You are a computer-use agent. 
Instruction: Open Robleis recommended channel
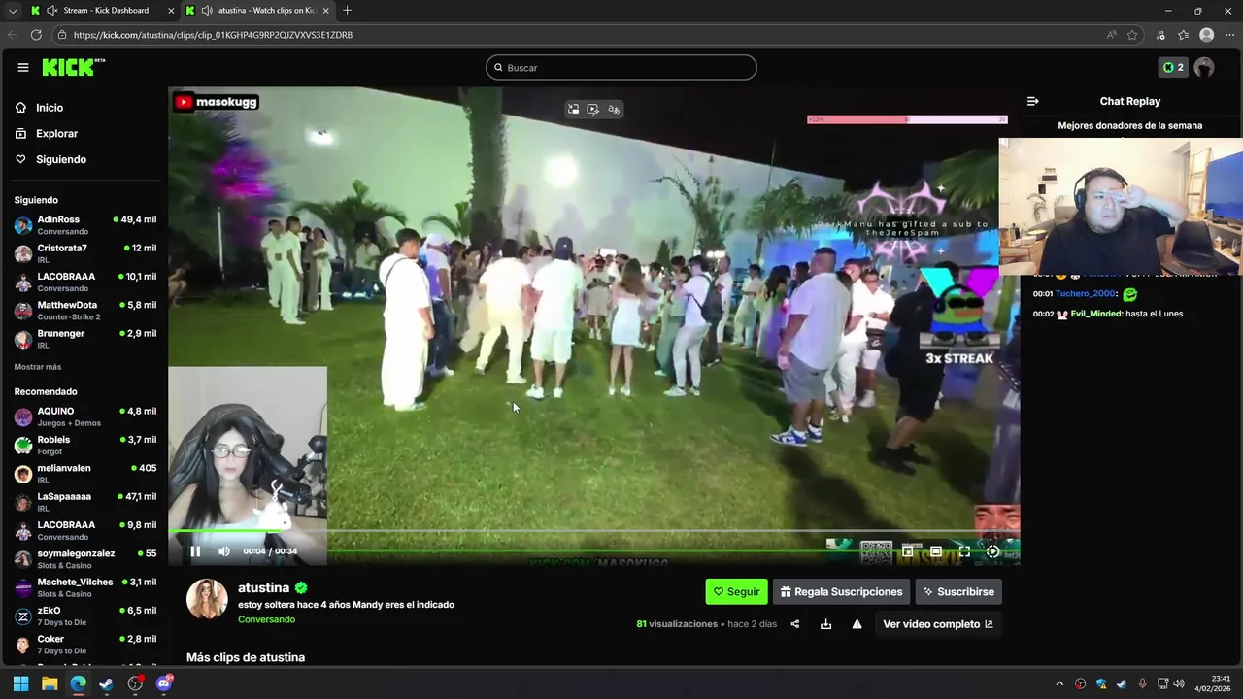coord(85,445)
